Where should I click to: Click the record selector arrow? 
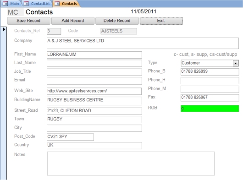[4, 29]
